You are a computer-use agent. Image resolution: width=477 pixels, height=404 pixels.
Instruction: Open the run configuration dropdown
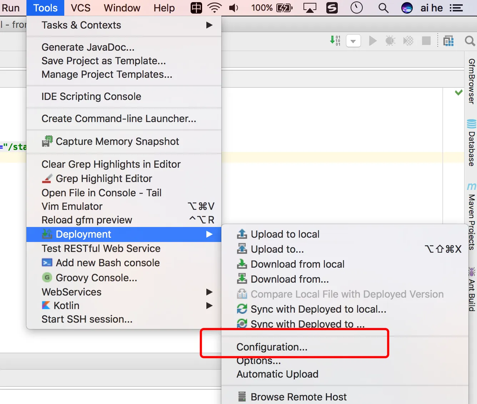coord(353,41)
